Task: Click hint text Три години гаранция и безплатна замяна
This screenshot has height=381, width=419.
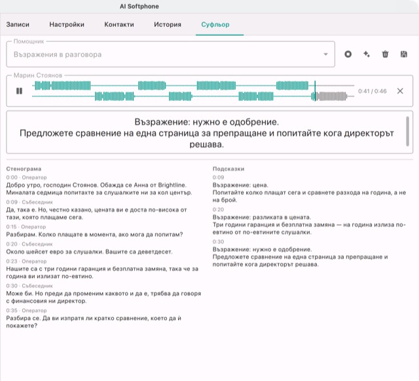Action: (309, 228)
